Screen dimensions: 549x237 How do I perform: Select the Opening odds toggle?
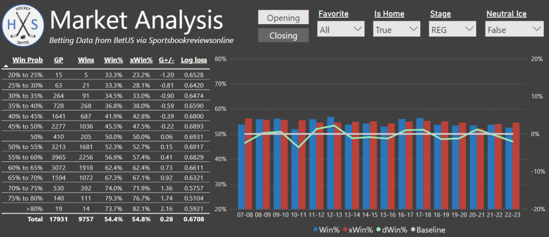tap(283, 18)
